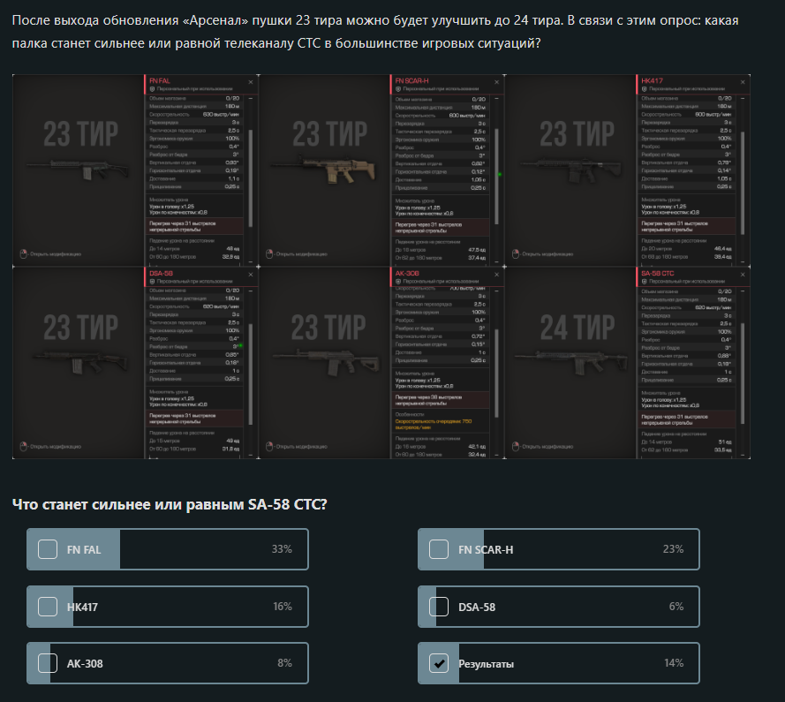Screen dimensions: 785x702
Task: Click the red 'HK417' card title
Action: [652, 81]
